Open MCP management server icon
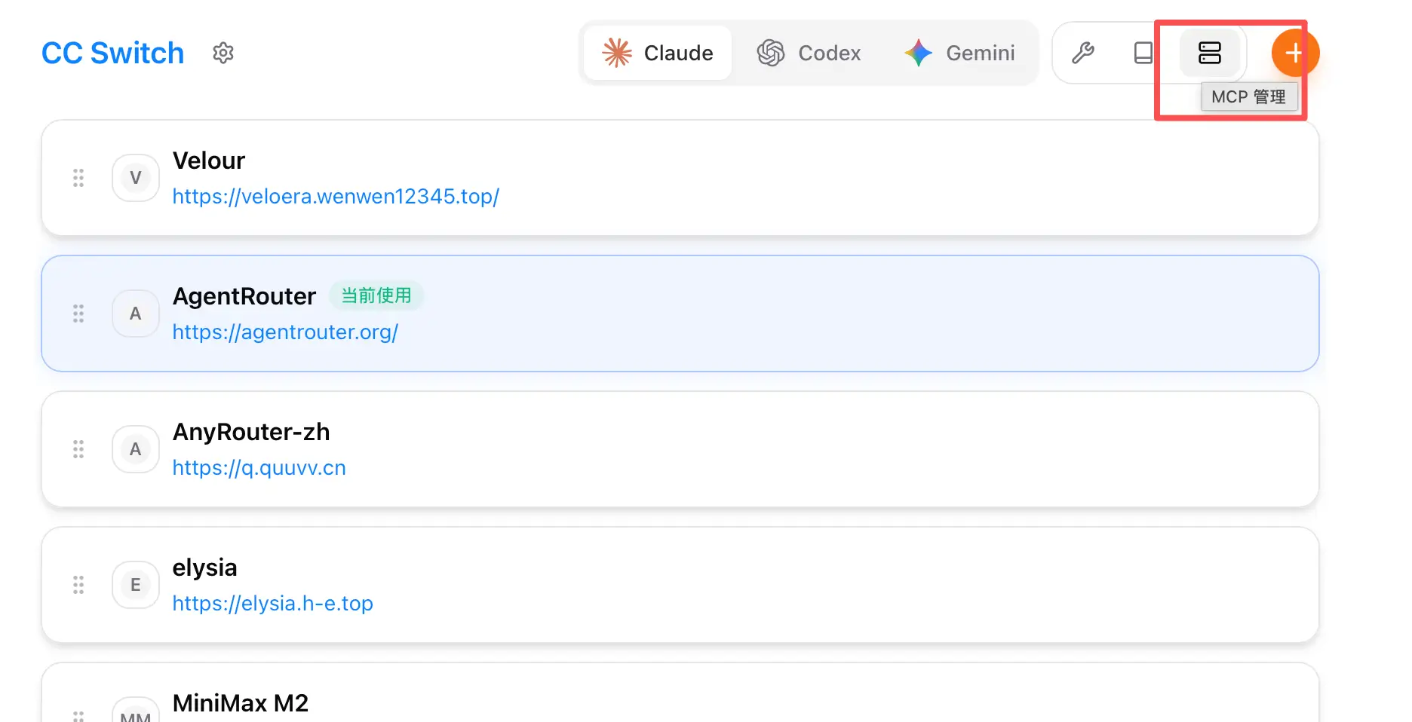This screenshot has width=1412, height=722. tap(1209, 53)
